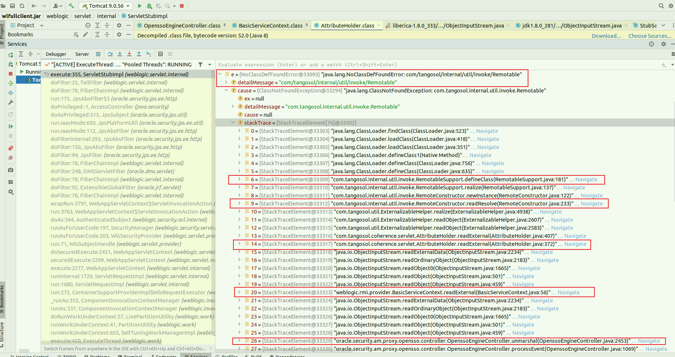The height and width of the screenshot is (357, 675).
Task: Click locate crosshair icon in Project panel
Action: [x=88, y=25]
